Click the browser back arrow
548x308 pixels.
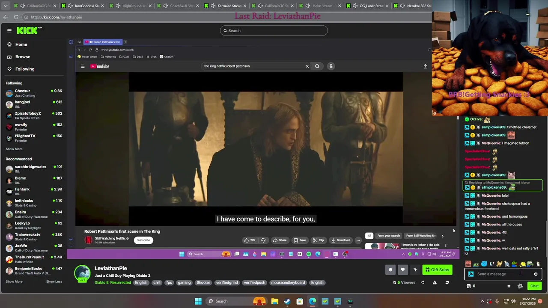coord(5,17)
